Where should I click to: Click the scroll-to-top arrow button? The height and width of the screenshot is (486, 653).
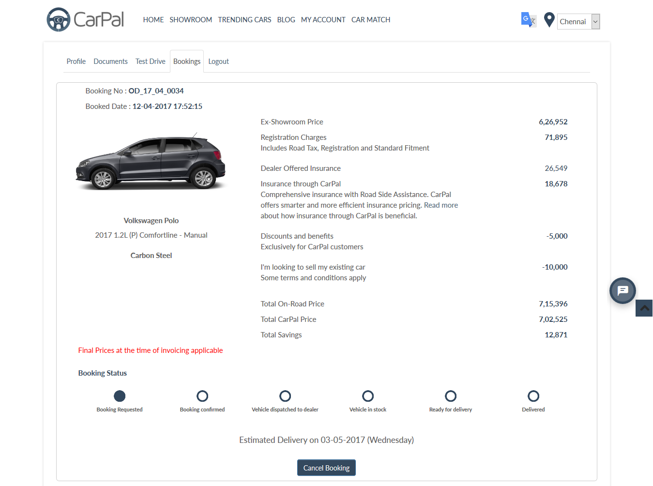(x=644, y=308)
